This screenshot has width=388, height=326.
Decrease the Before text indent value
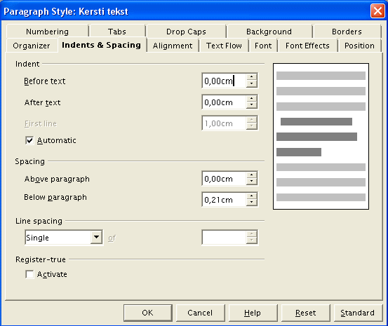tap(251, 83)
